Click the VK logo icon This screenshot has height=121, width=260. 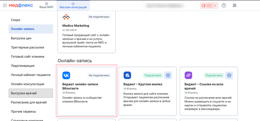[66, 75]
